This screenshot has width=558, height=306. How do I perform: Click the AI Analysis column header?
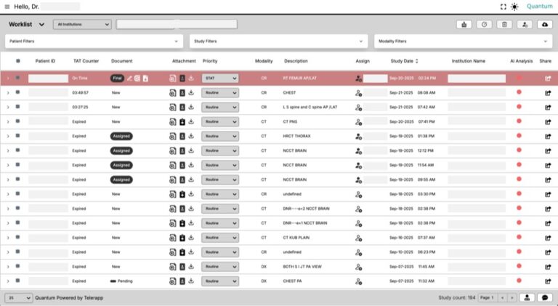[522, 61]
